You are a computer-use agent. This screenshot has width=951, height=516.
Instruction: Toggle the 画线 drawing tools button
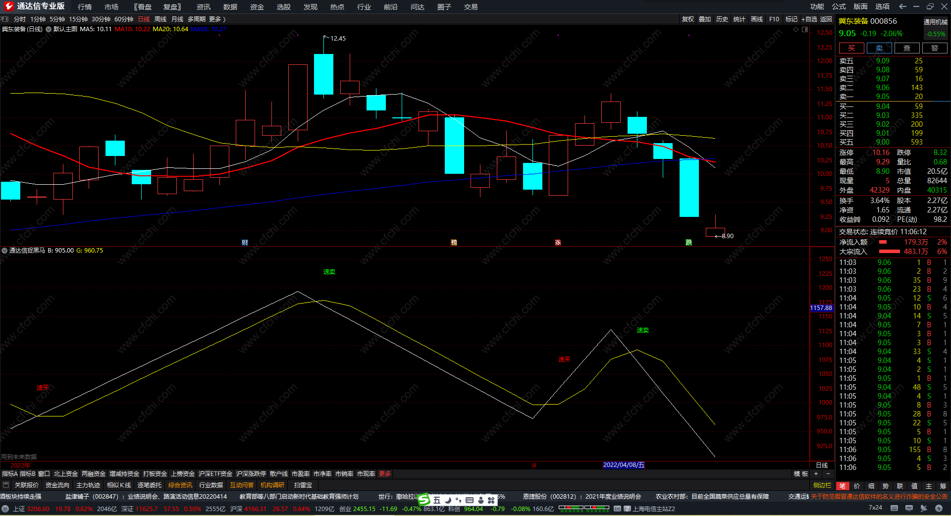click(757, 19)
